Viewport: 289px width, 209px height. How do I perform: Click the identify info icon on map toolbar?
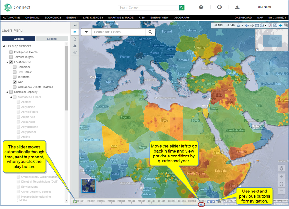pos(262,25)
